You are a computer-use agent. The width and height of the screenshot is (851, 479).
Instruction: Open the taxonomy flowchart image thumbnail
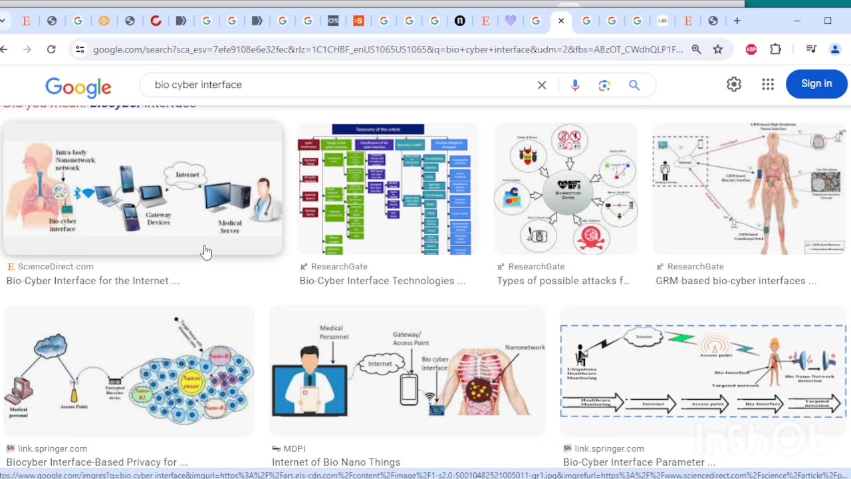[x=388, y=188]
